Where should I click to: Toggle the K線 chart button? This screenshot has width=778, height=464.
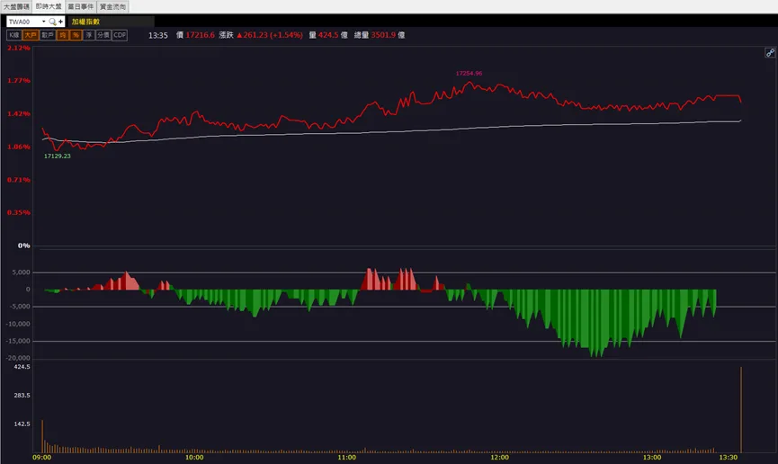click(x=14, y=35)
